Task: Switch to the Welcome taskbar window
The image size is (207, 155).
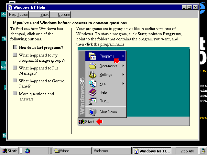Action: (112, 151)
